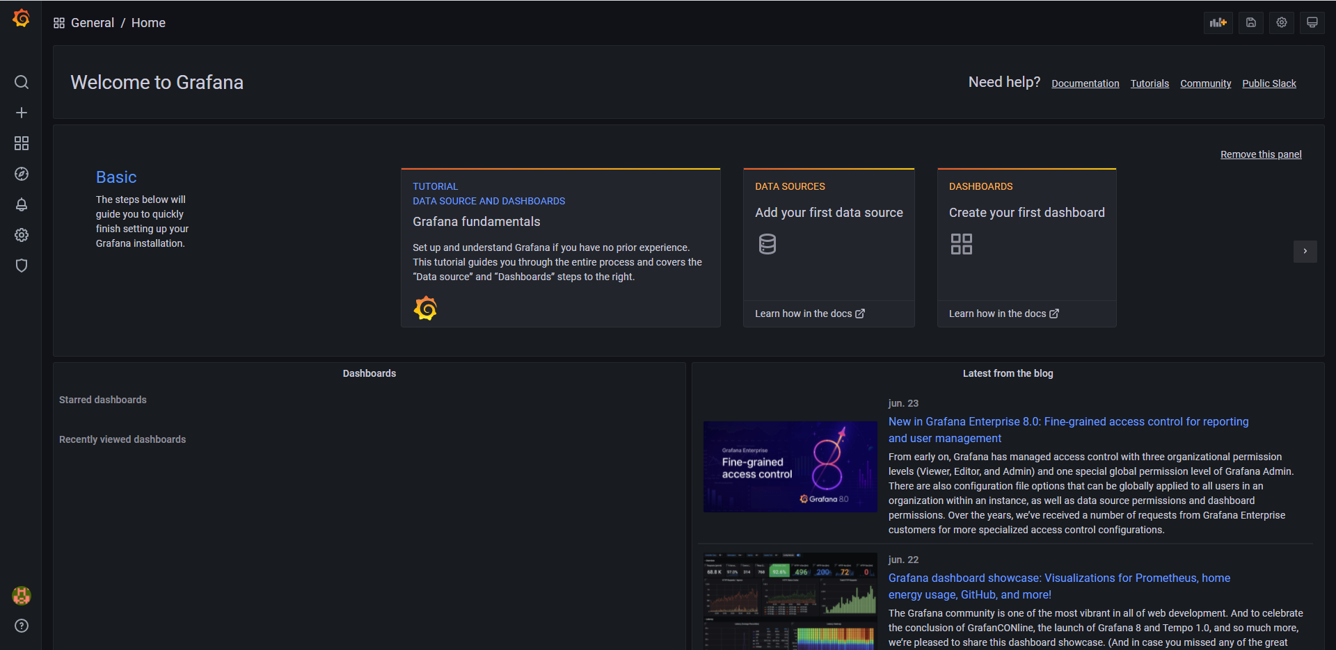Viewport: 1336px width, 650px height.
Task: Cycle view mode with monitor icon
Action: 1312,22
